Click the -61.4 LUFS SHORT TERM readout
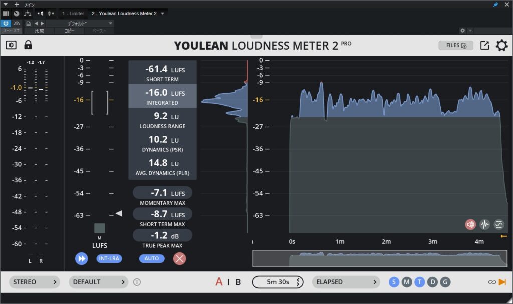The height and width of the screenshot is (304, 513). pos(163,73)
